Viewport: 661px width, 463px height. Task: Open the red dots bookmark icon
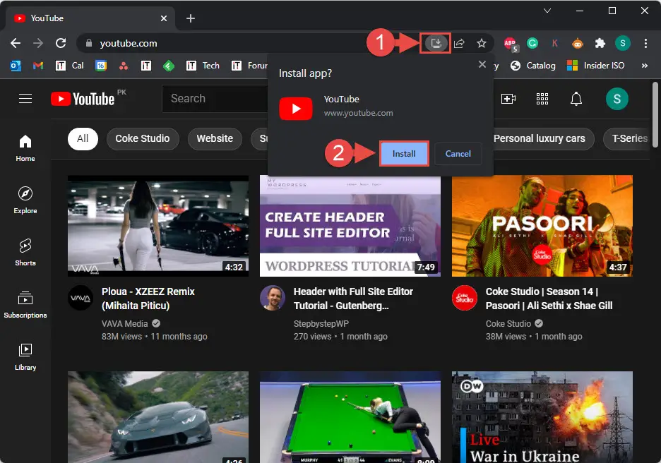[x=124, y=66]
